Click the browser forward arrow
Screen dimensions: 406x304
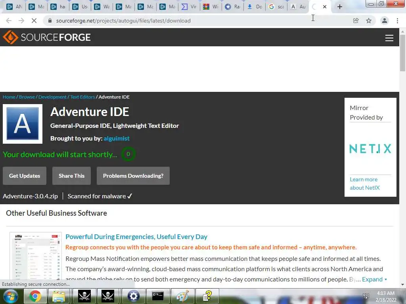pyautogui.click(x=21, y=21)
